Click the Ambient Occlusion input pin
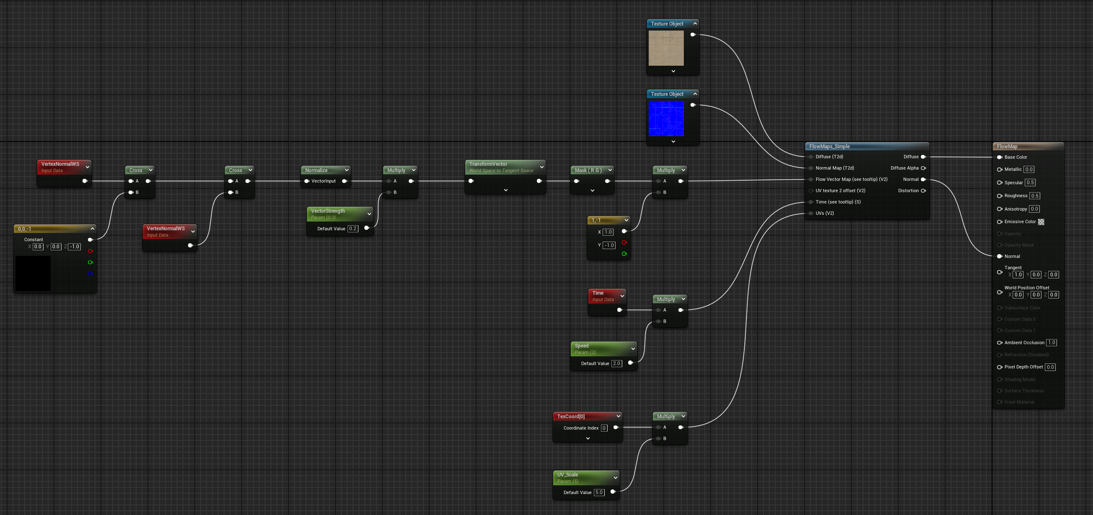 [x=1000, y=343]
